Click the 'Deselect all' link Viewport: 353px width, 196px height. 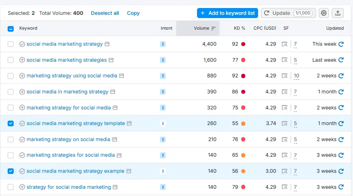(x=105, y=13)
